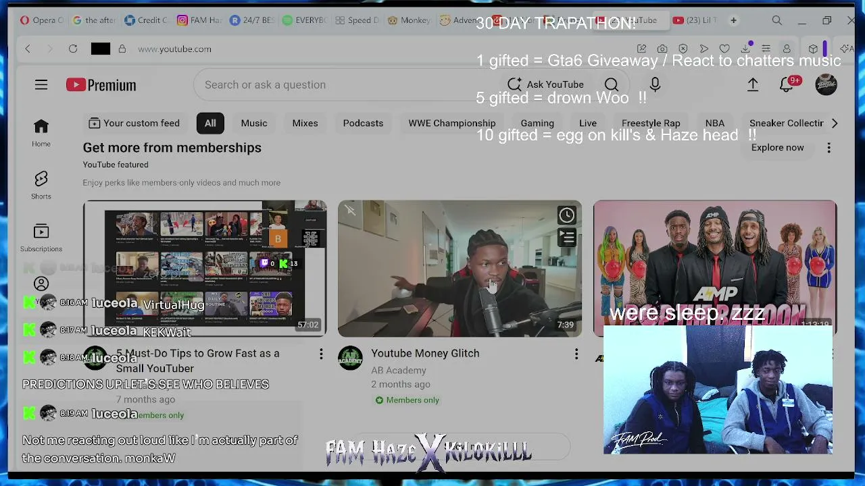Open the browser profile icon

pyautogui.click(x=787, y=49)
